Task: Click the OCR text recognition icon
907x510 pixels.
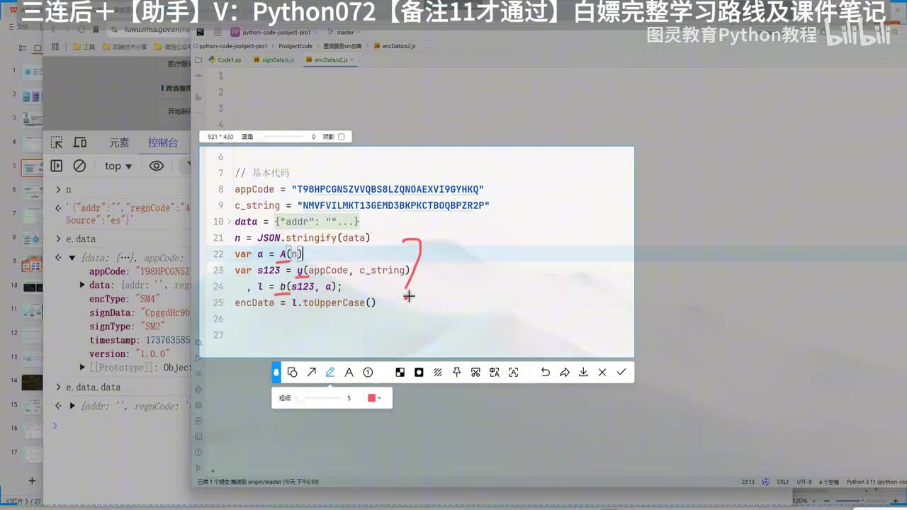Action: coord(514,372)
